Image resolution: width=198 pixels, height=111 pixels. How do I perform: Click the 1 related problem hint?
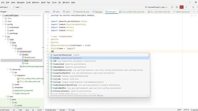pyautogui.click(x=65, y=36)
